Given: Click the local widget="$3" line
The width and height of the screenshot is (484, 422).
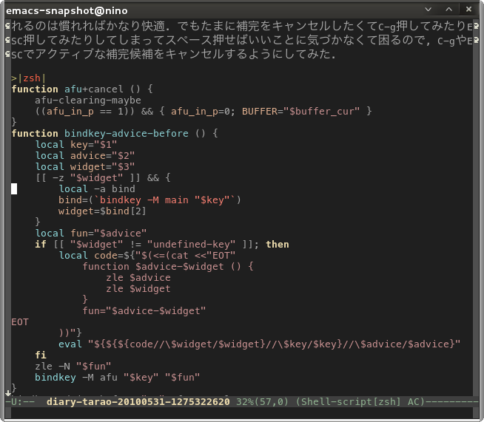Looking at the screenshot, I should pos(85,167).
